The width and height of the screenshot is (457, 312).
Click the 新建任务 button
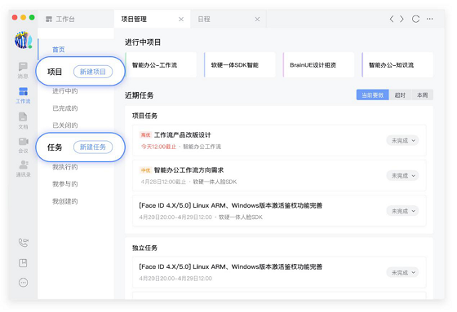tap(93, 147)
